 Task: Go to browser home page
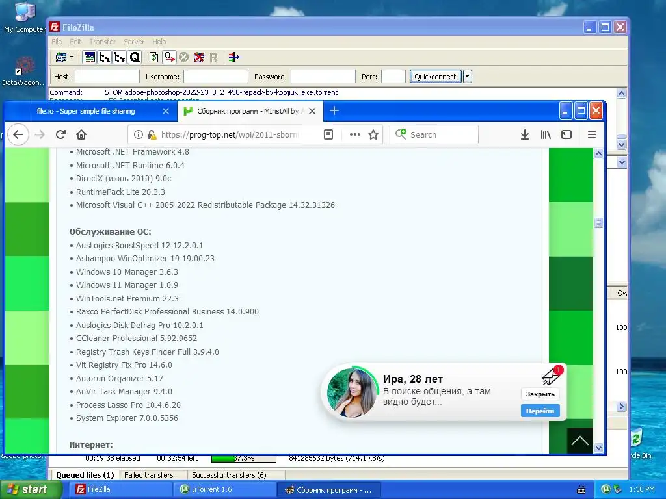81,134
